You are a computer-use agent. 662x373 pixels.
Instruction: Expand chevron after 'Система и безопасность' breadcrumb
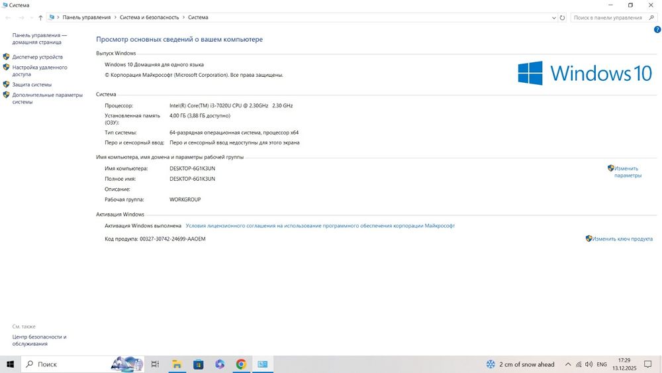tap(183, 17)
